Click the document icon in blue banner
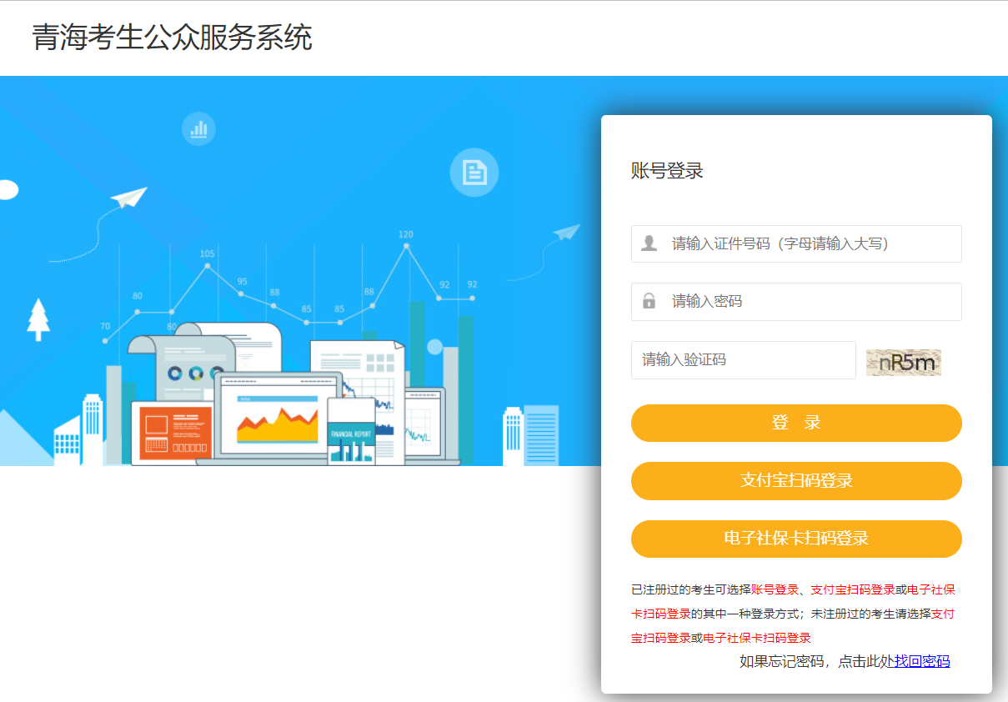This screenshot has height=702, width=1008. click(474, 173)
